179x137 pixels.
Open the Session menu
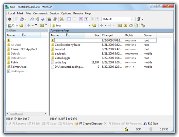pos(54,13)
